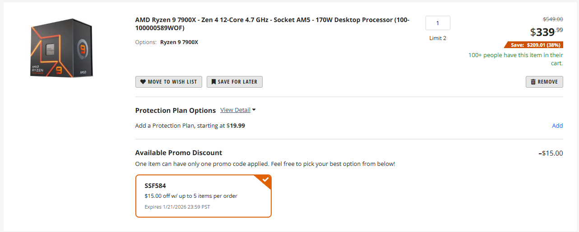Click the trash can icon on Remove
Screen dimensions: 579x232
533,82
